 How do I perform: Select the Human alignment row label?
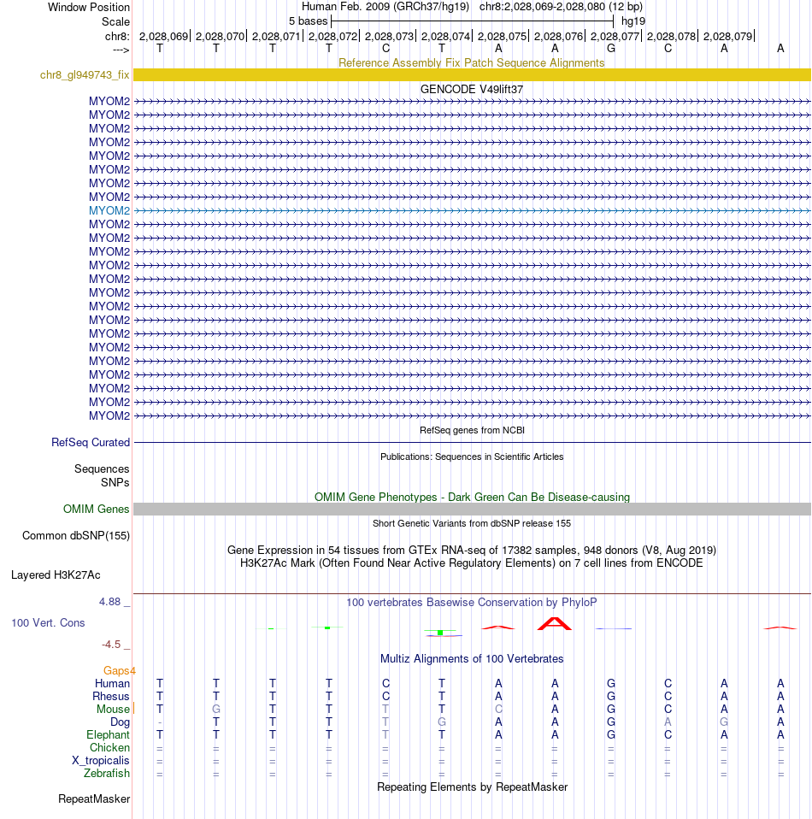[112, 684]
